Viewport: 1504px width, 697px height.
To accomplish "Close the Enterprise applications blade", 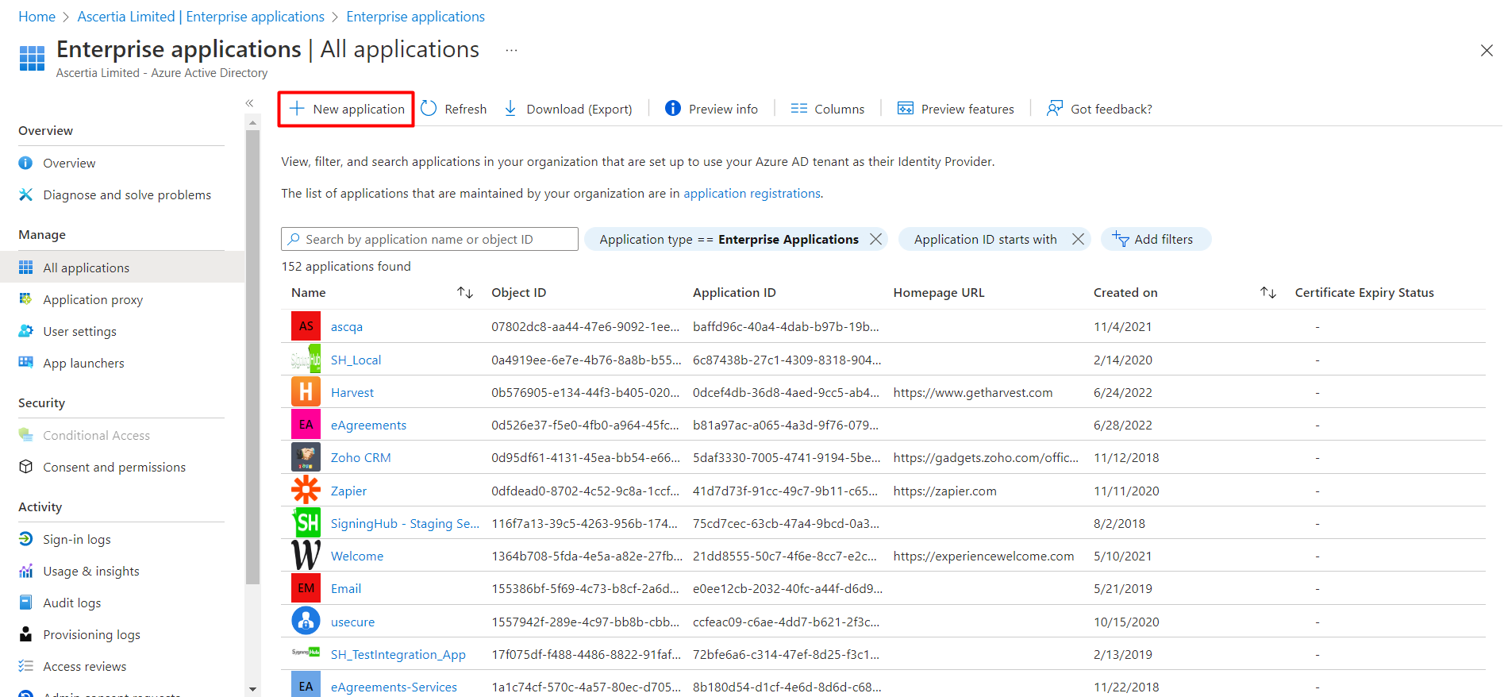I will point(1487,51).
